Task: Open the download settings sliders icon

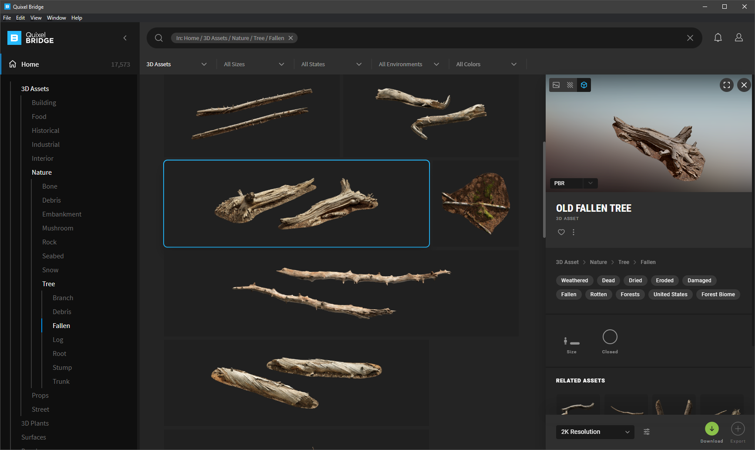Action: tap(647, 432)
